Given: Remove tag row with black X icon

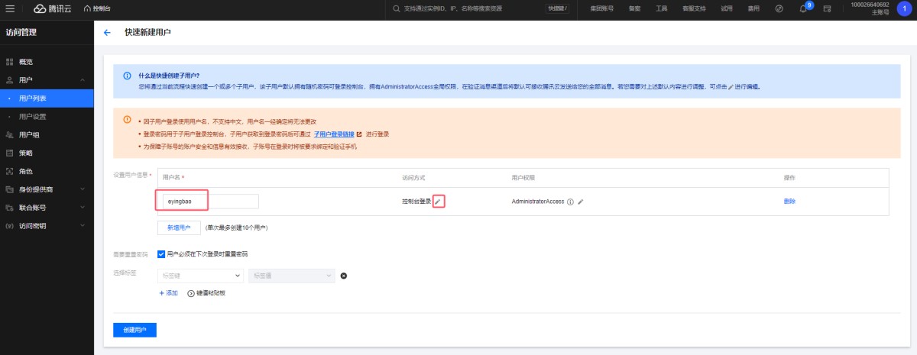Looking at the screenshot, I should coord(343,276).
